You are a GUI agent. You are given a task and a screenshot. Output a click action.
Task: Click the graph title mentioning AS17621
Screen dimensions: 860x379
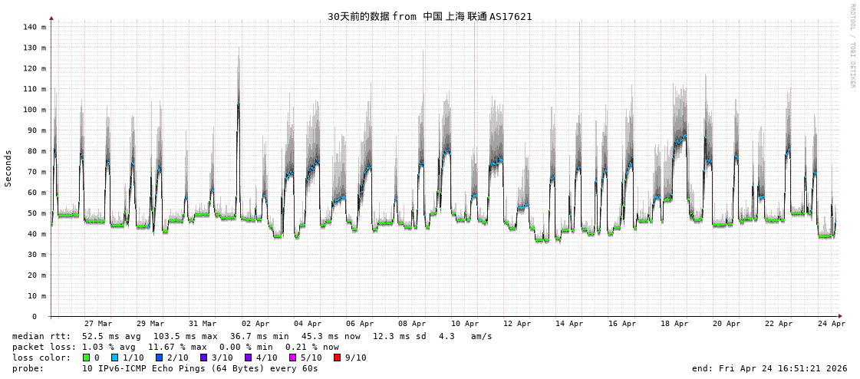430,16
